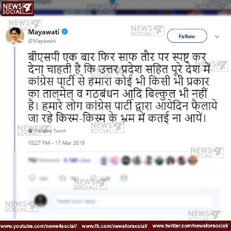
Task: Focus the Tweet your reply field
Action: coord(133,201)
